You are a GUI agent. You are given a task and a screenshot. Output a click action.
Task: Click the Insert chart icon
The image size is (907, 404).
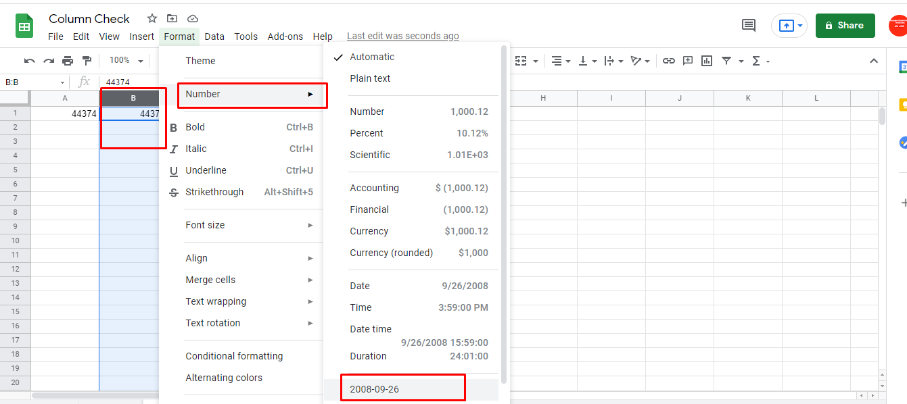707,61
